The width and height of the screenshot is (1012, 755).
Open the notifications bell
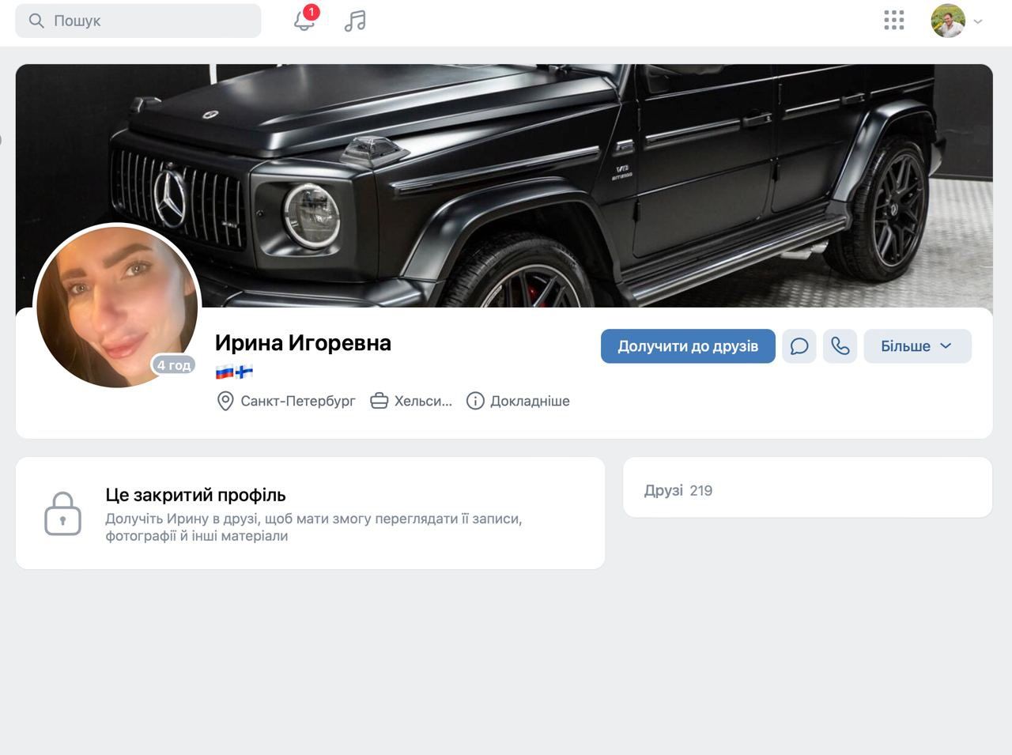[304, 21]
